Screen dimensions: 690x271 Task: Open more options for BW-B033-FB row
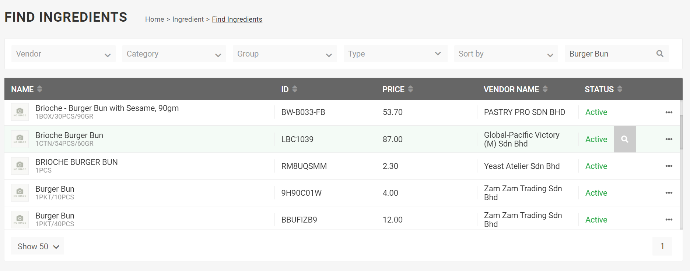(x=669, y=112)
